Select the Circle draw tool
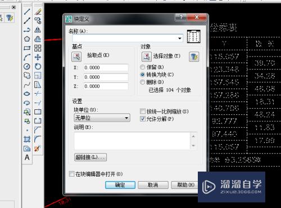The image size is (281, 208). tap(27, 66)
